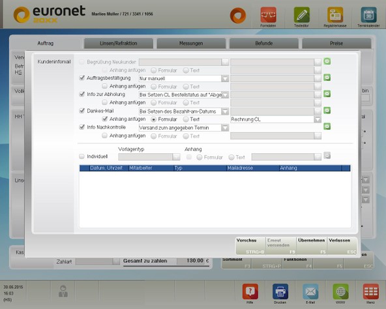The width and height of the screenshot is (386, 309).
Task: Open the Terminkalender icon
Action: [x=368, y=15]
